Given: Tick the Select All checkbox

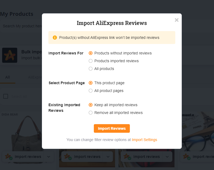Looking at the screenshot, I should [x=6, y=96].
